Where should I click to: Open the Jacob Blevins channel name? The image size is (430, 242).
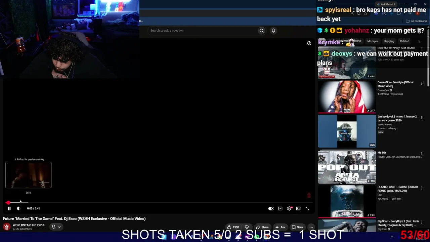[x=385, y=125]
